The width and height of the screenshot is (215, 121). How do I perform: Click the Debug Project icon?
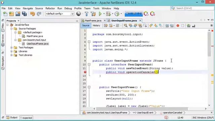pos(108,14)
